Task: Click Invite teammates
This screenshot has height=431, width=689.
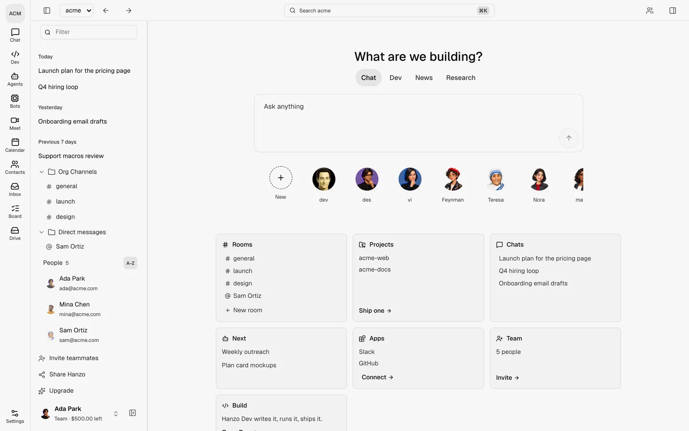Action: pos(68,358)
